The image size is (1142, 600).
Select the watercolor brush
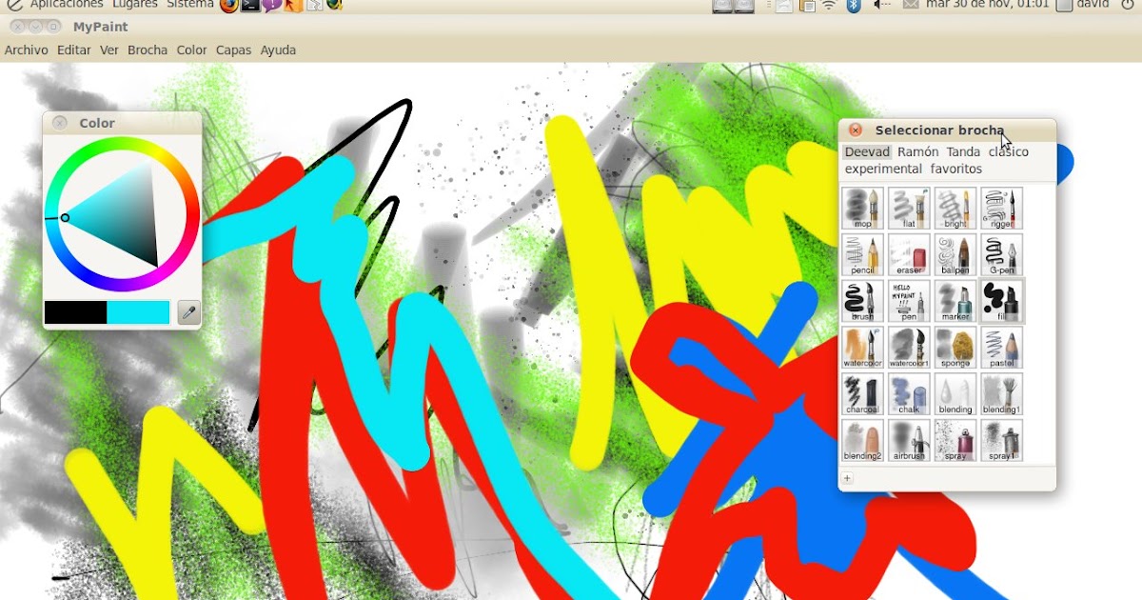coord(861,347)
